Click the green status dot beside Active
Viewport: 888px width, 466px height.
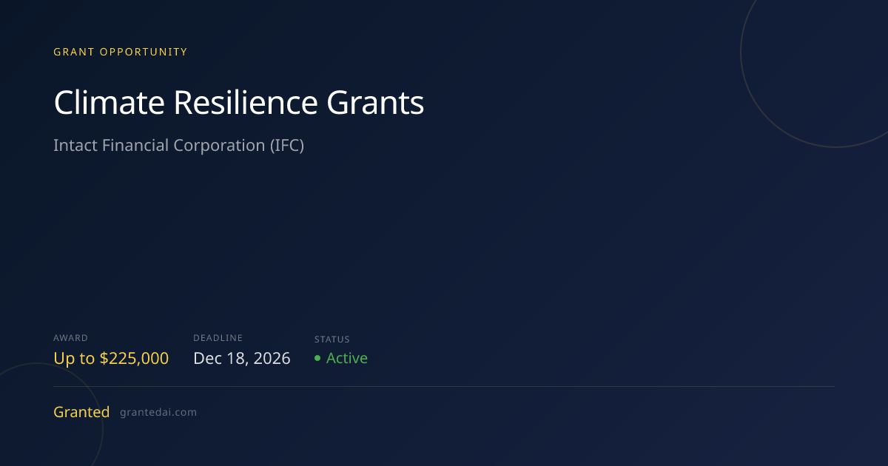coord(317,358)
